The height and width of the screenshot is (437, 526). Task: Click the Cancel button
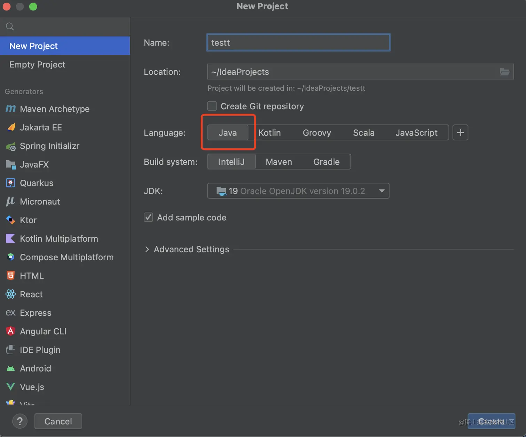pos(58,421)
